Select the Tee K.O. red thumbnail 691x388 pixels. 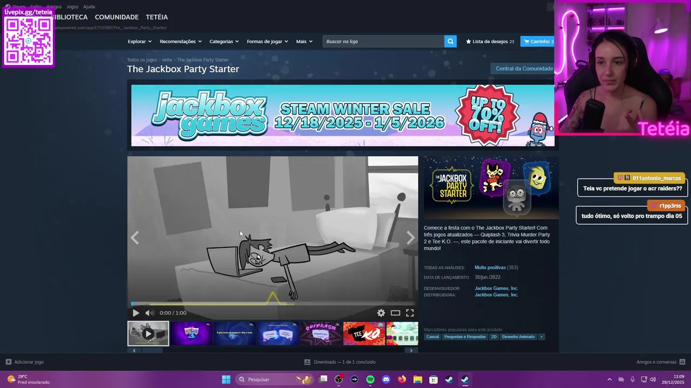pyautogui.click(x=364, y=334)
